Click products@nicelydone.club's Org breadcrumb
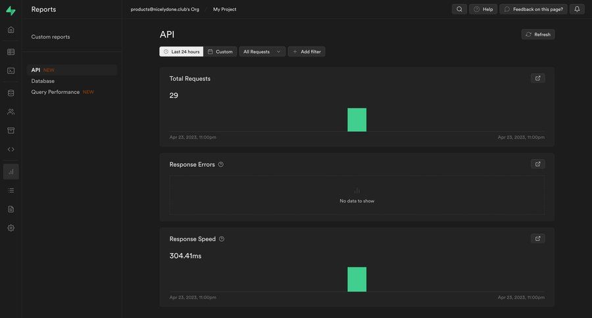Image resolution: width=592 pixels, height=318 pixels. click(x=164, y=9)
